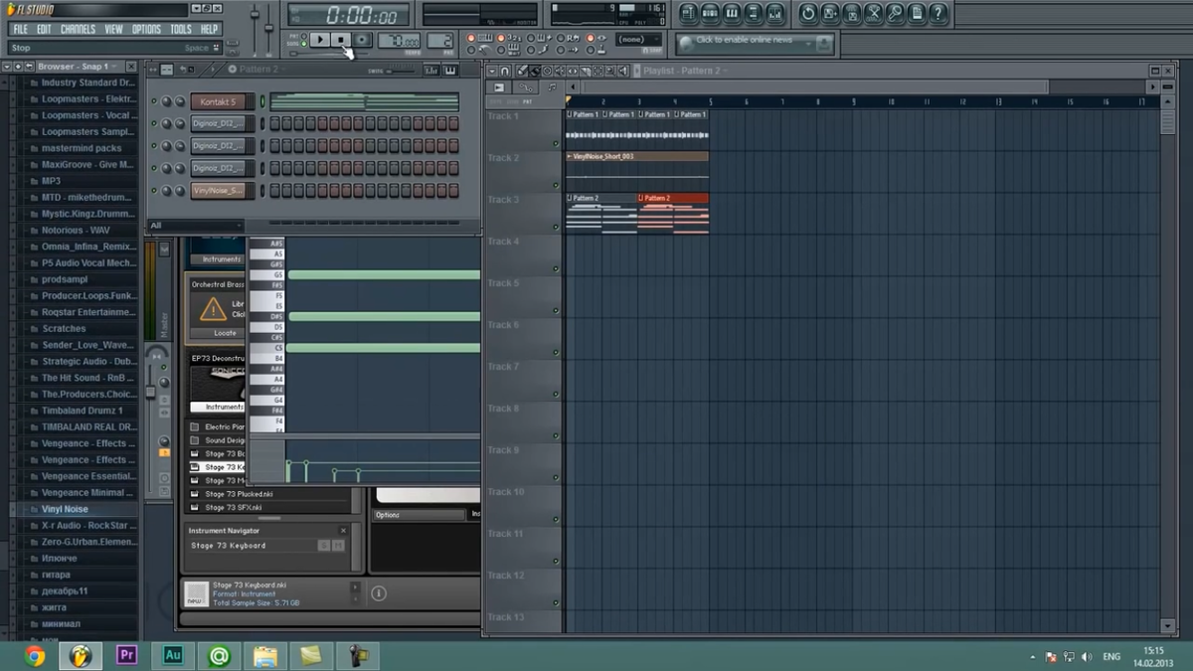Open the project info document icon
This screenshot has width=1193, height=671.
click(x=918, y=13)
